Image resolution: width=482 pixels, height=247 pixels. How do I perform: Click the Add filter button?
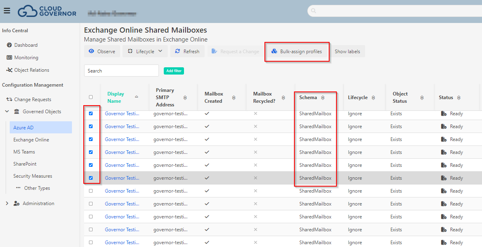pos(173,71)
